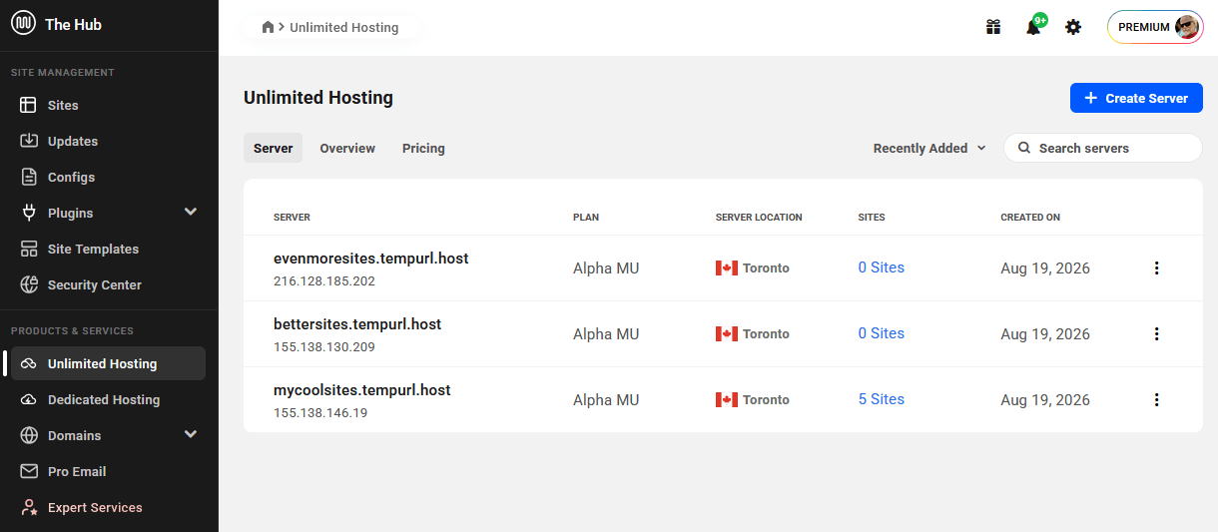Open notifications bell icon
This screenshot has width=1218, height=532.
click(1033, 27)
